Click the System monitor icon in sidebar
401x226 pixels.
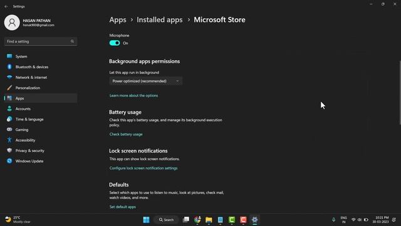click(9, 56)
